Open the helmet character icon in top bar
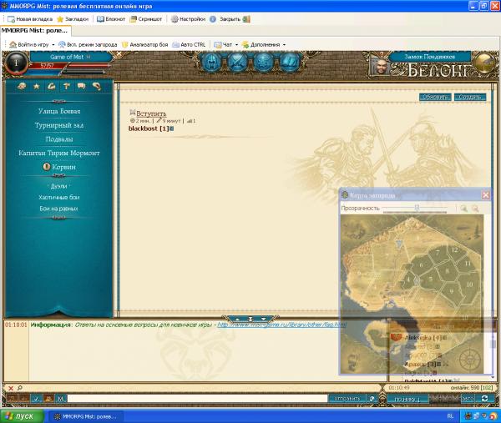 (x=211, y=62)
